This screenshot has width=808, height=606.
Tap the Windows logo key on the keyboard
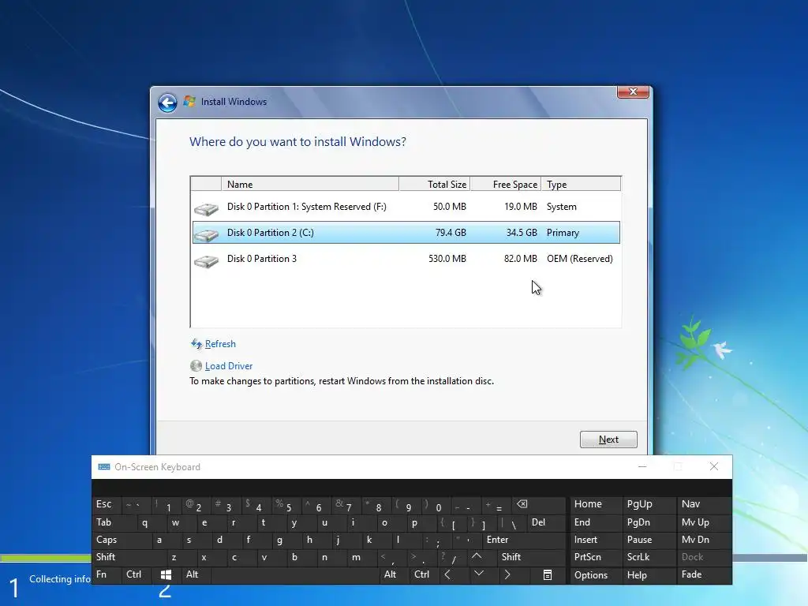point(166,575)
